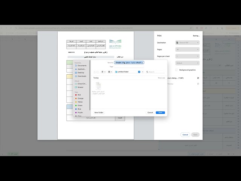This screenshot has height=181, width=241.
Task: Select Shared under iCloud in sidebar
Action: [79, 87]
